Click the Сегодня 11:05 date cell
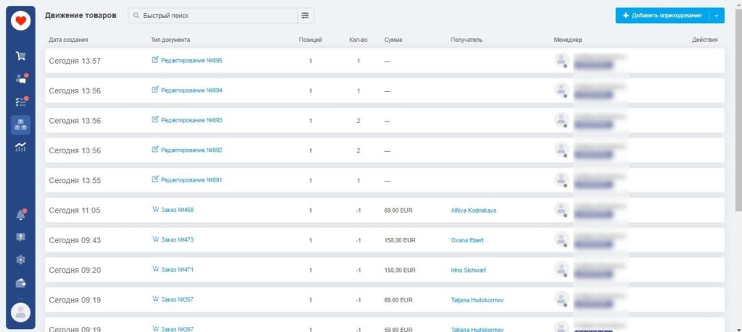The width and height of the screenshot is (742, 332). point(75,210)
